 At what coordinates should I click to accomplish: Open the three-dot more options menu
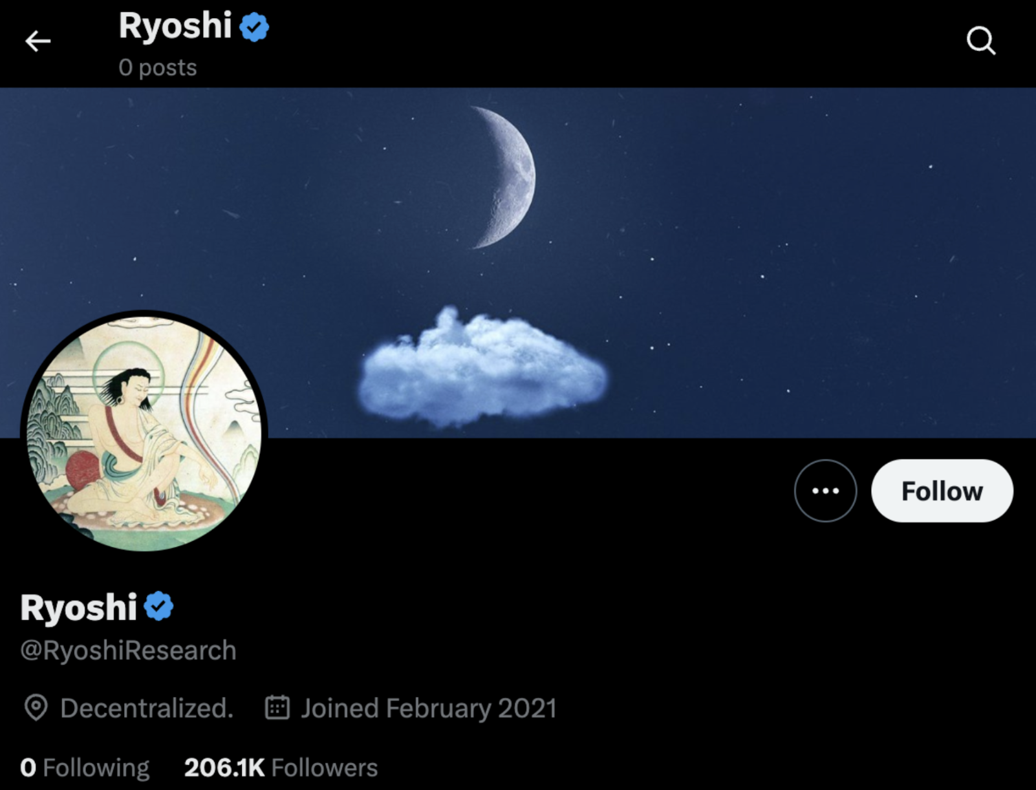click(825, 491)
